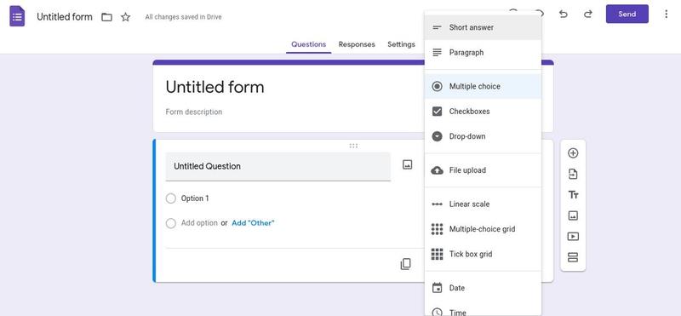The width and height of the screenshot is (681, 316).
Task: Click the Add section icon
Action: pos(573,257)
